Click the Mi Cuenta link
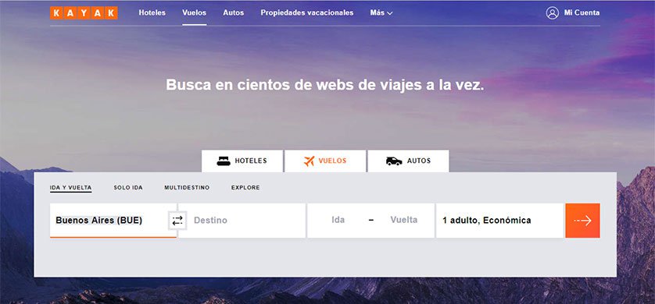 click(582, 13)
